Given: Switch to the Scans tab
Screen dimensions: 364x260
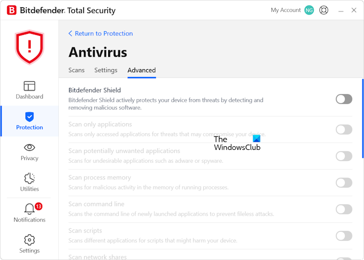Looking at the screenshot, I should coord(76,70).
